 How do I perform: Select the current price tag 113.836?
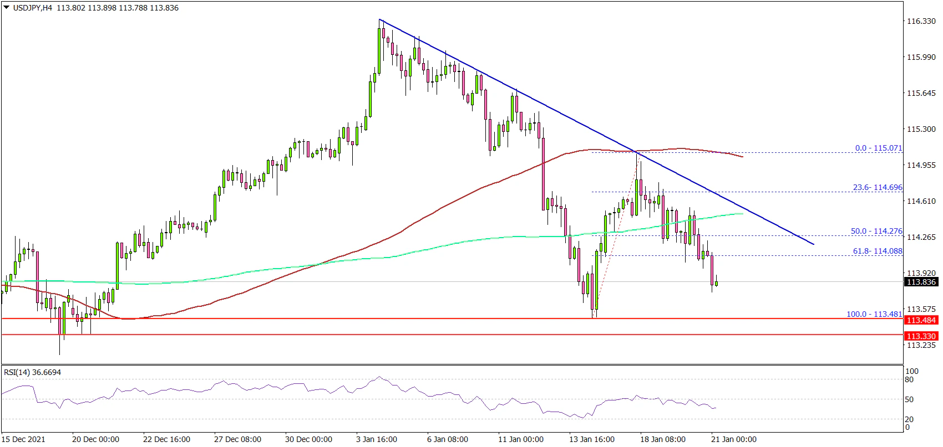(921, 282)
